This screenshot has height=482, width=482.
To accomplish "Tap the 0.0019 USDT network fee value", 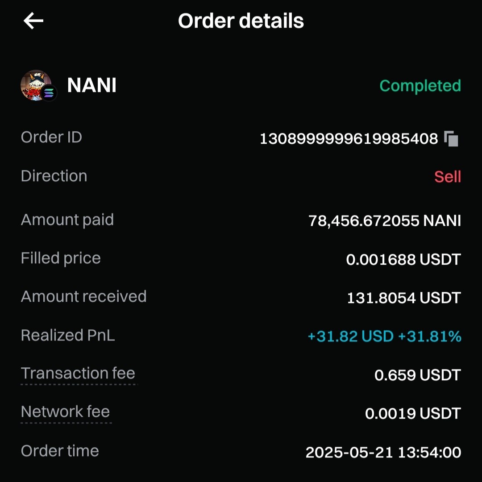I will coord(413,413).
